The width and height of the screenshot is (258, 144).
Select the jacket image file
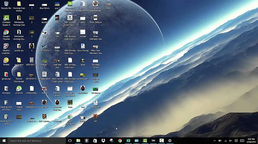(44, 104)
